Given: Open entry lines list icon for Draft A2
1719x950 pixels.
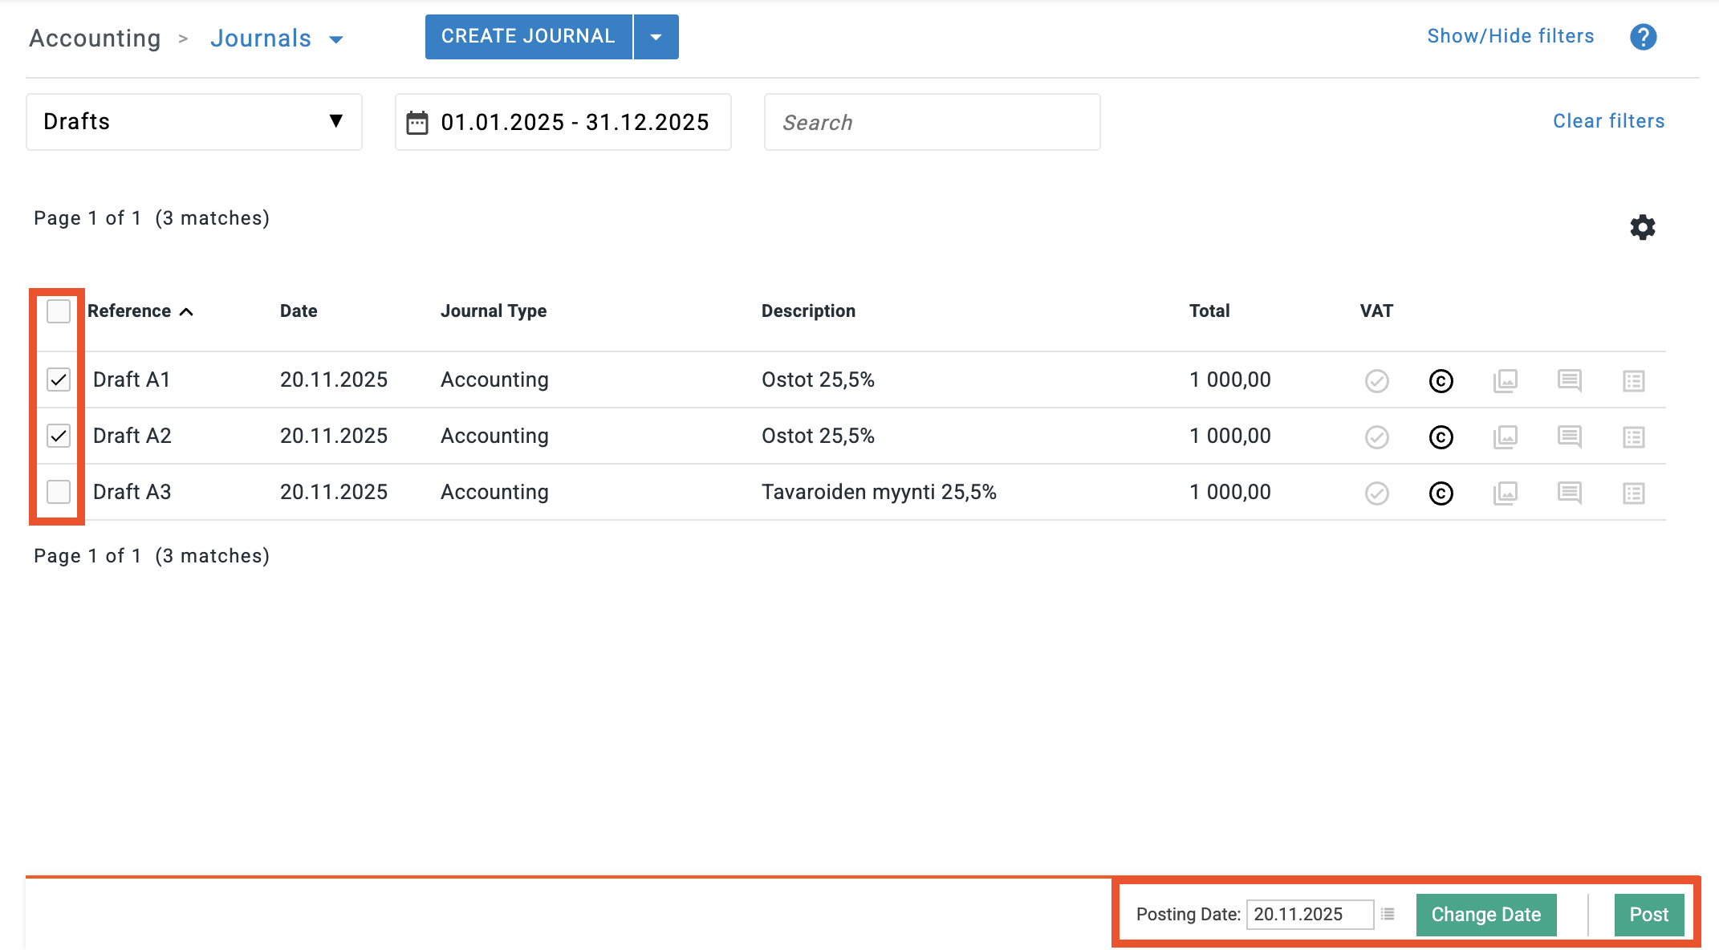Looking at the screenshot, I should point(1633,436).
